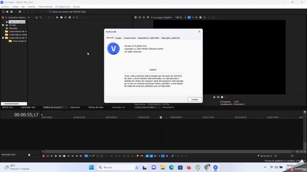The width and height of the screenshot is (307, 172).
Task: Play in the video preview window
Action: click(214, 97)
